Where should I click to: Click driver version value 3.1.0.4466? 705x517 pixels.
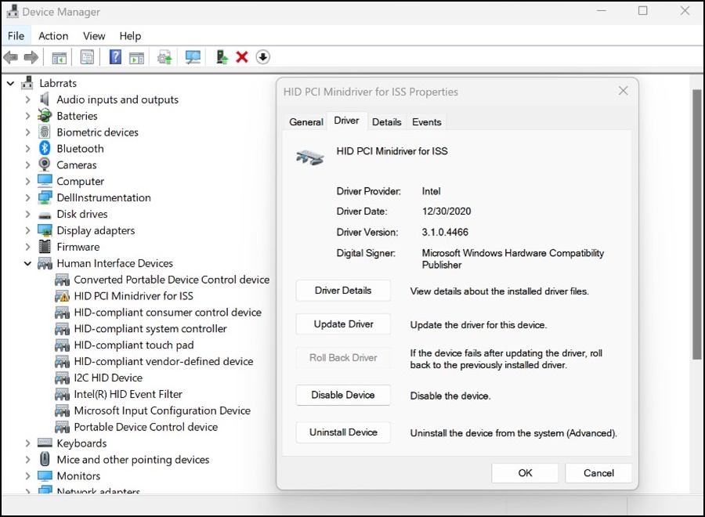[445, 232]
